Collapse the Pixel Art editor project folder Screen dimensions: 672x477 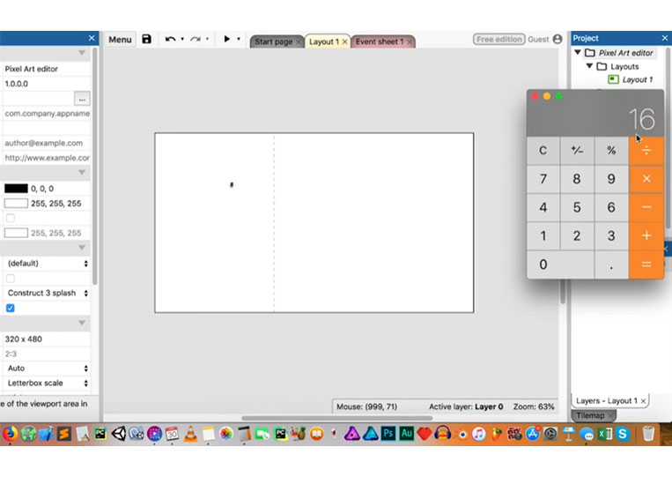click(578, 52)
